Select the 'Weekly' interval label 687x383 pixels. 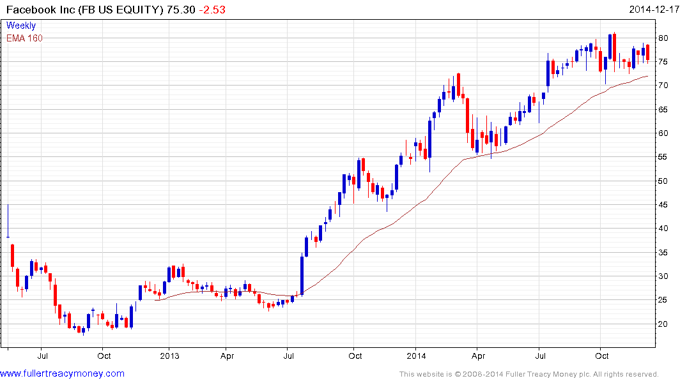click(21, 26)
